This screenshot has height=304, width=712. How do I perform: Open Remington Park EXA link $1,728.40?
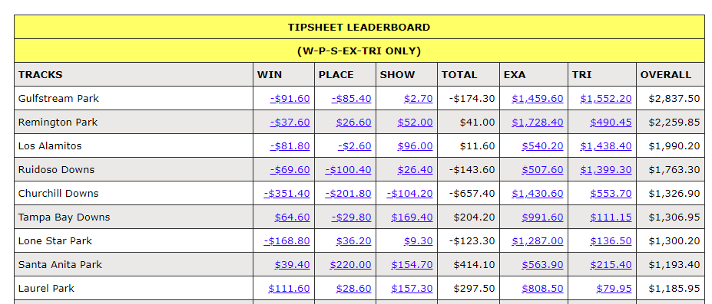point(538,123)
